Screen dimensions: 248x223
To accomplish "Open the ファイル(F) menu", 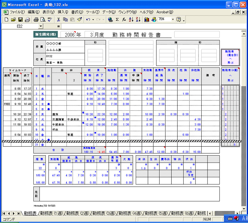I will pyautogui.click(x=17, y=12).
